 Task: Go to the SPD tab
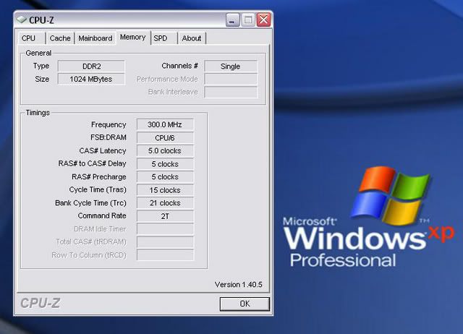point(164,38)
